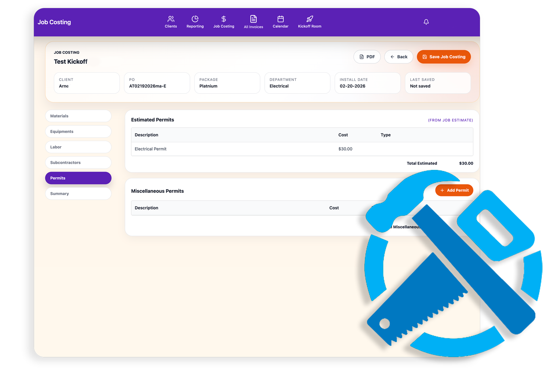Click the Job Costing brand title
The width and height of the screenshot is (550, 372).
pyautogui.click(x=54, y=22)
